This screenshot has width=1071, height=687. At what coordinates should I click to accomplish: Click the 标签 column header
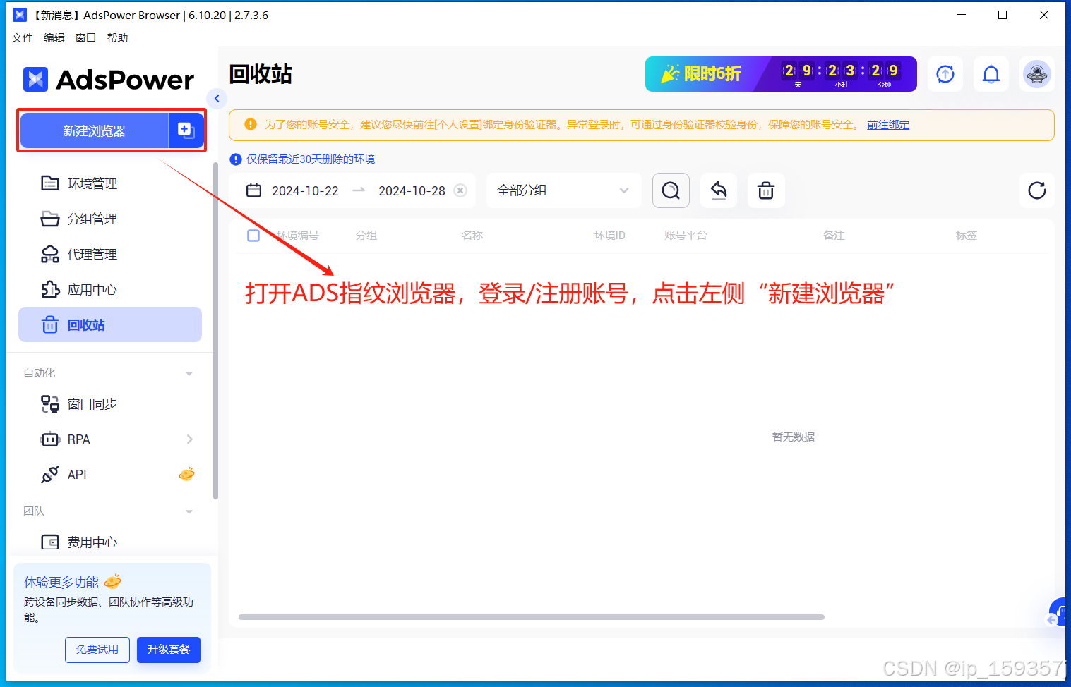pyautogui.click(x=967, y=236)
